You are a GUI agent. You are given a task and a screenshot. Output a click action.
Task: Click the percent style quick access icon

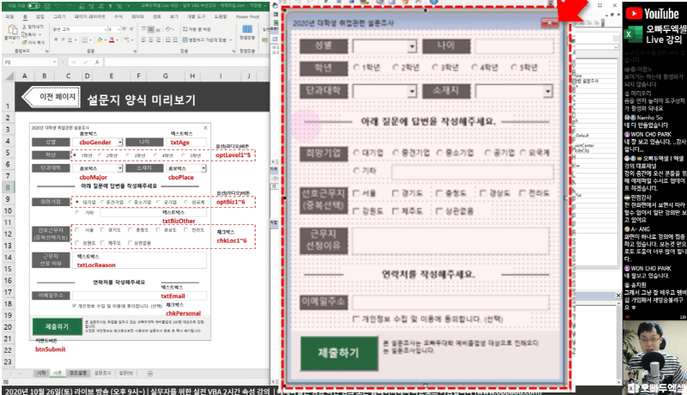point(119,6)
